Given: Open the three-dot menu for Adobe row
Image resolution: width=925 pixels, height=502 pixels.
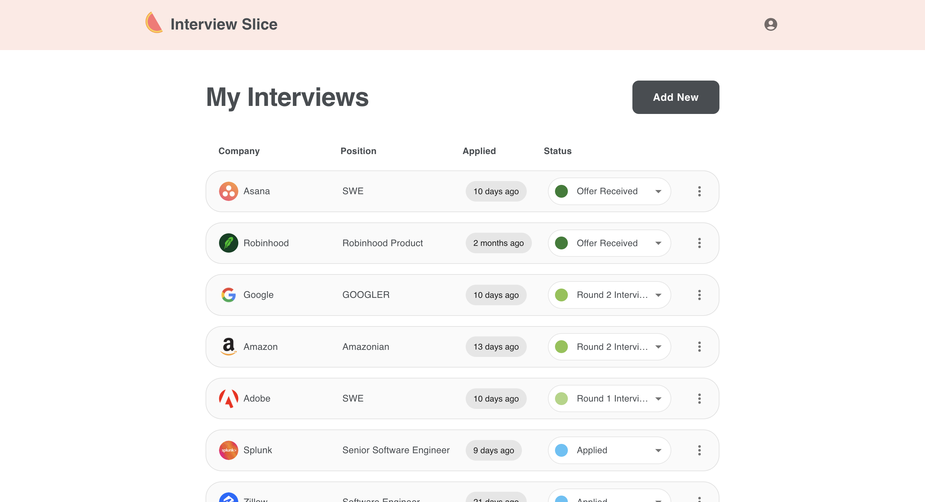Looking at the screenshot, I should 699,398.
